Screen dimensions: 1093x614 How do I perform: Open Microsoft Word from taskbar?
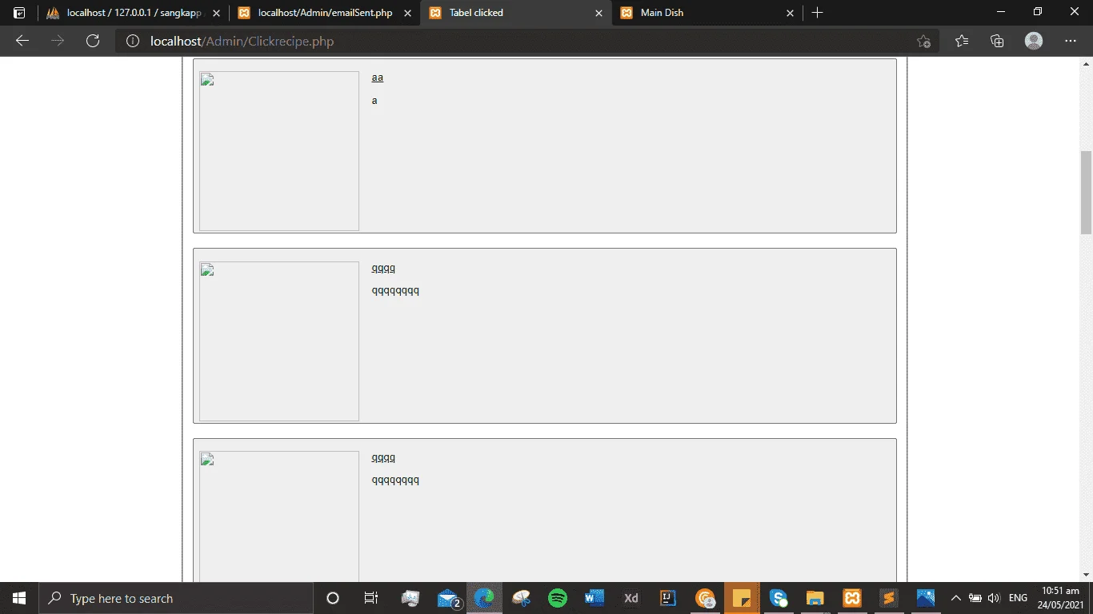[x=595, y=598]
